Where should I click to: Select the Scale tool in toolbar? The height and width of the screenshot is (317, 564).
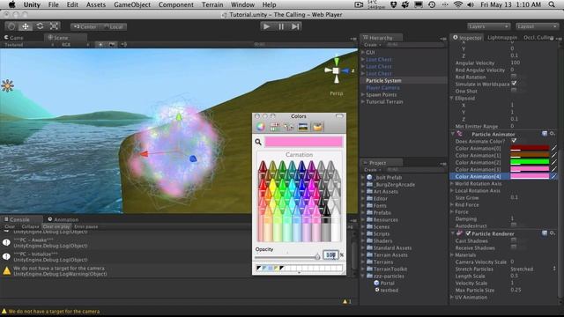click(54, 26)
